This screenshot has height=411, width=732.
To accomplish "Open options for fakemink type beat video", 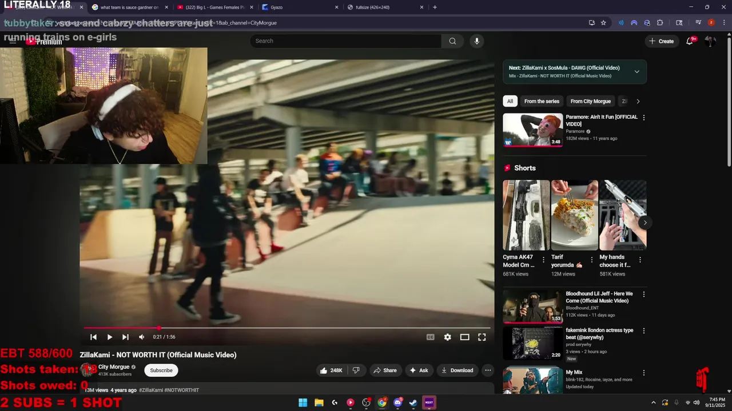I will pos(643,331).
